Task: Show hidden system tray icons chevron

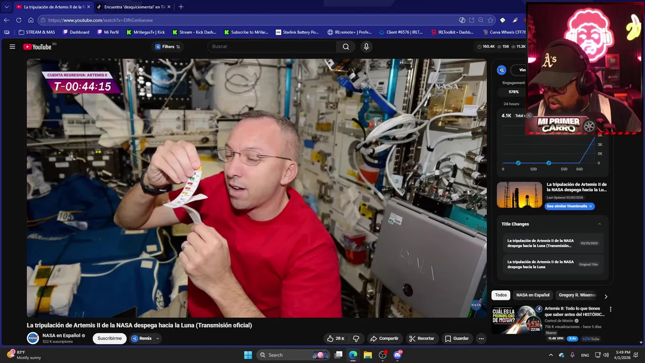Action: [x=551, y=355]
